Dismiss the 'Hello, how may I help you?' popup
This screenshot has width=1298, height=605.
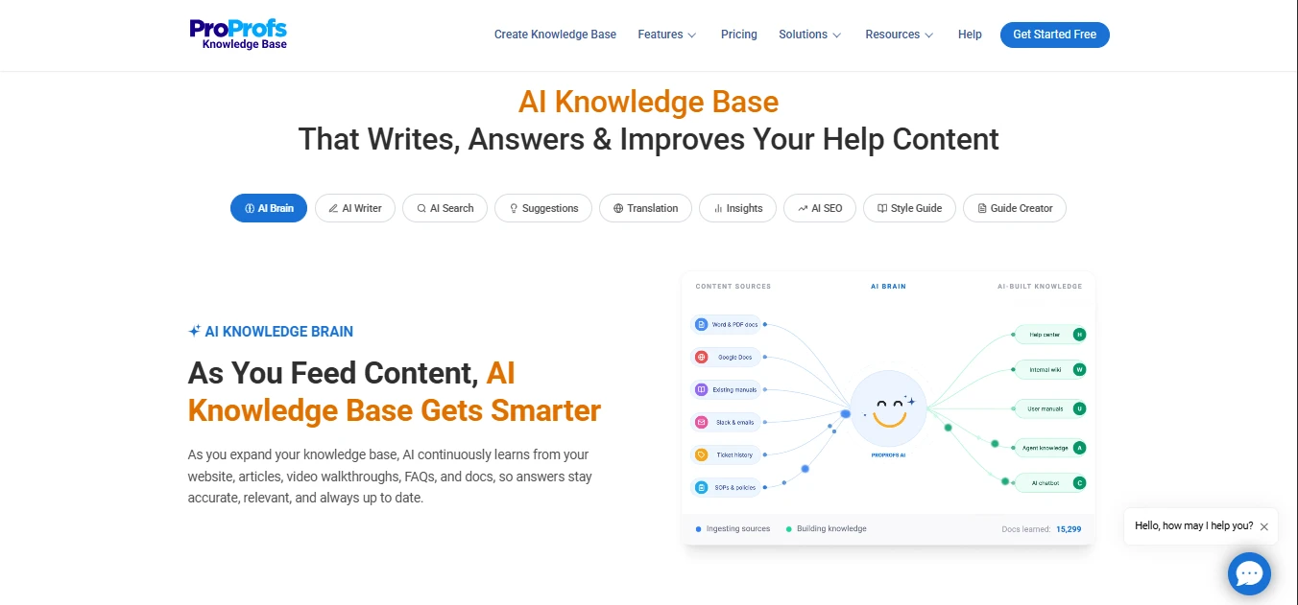click(1264, 526)
